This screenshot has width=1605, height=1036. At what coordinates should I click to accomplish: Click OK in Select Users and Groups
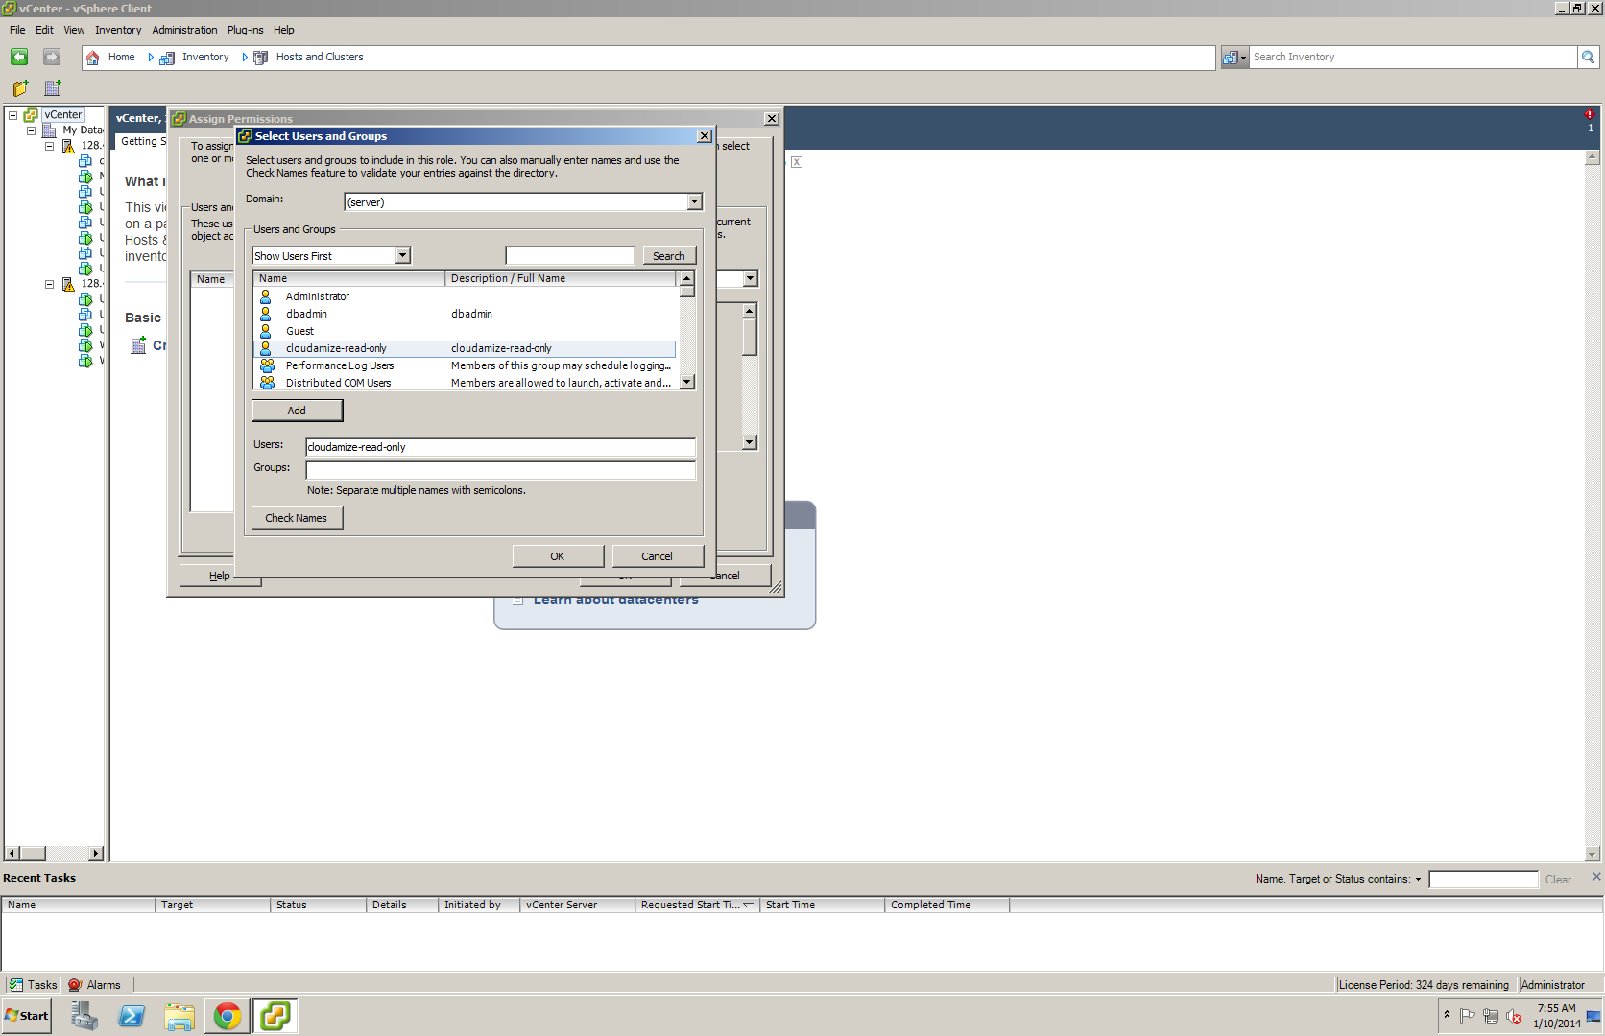[x=557, y=555]
